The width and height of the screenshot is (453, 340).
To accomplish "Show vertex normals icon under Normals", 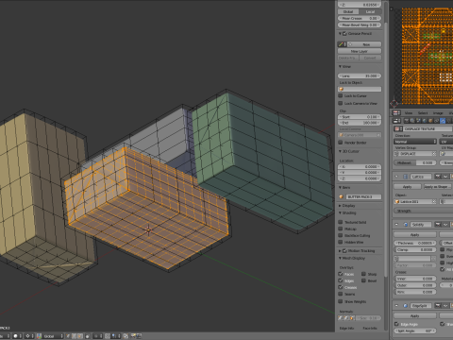I will tap(341, 318).
